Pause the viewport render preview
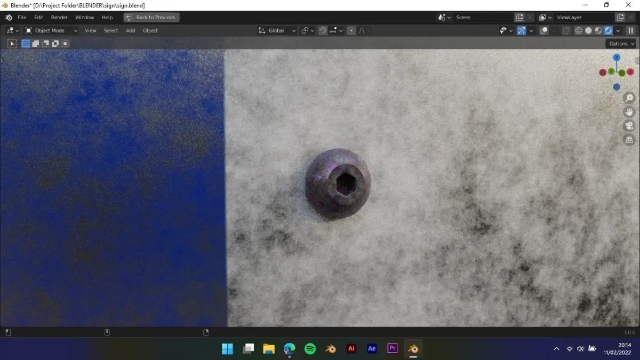 click(630, 30)
